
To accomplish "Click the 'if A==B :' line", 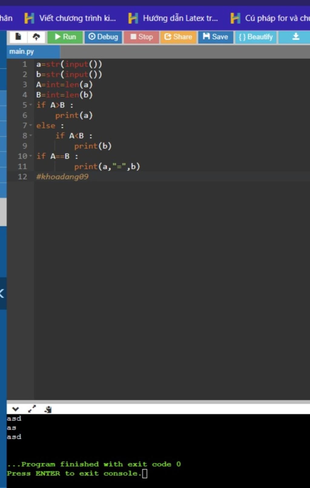I will 57,156.
